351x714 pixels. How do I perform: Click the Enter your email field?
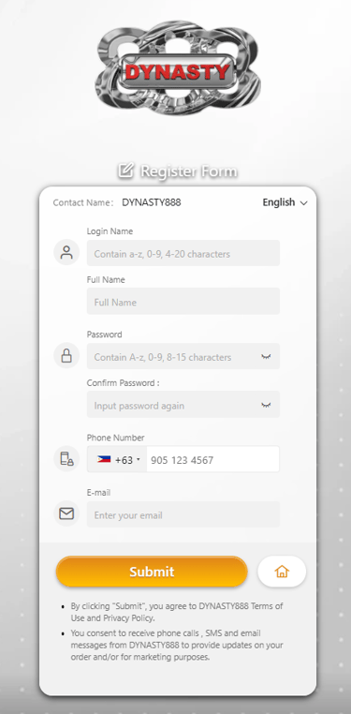[183, 514]
